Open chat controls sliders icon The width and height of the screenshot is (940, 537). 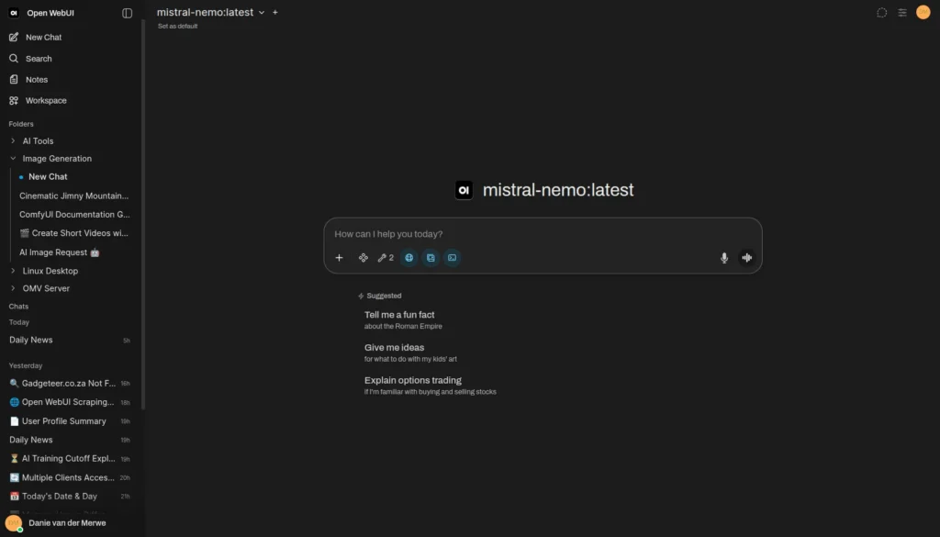(902, 13)
